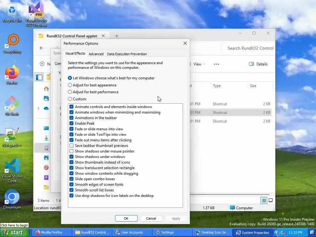This screenshot has width=316, height=237.
Task: Open the Recycle Bin desktop icon
Action: click(x=12, y=13)
